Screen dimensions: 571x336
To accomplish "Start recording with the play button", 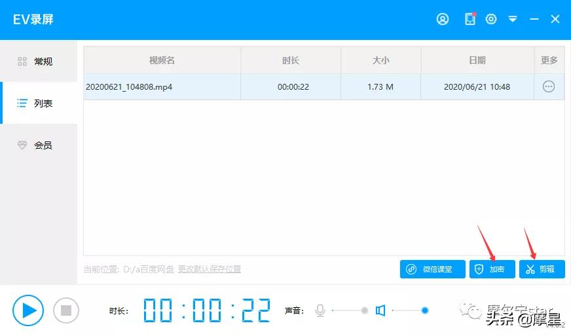I will coord(28,310).
